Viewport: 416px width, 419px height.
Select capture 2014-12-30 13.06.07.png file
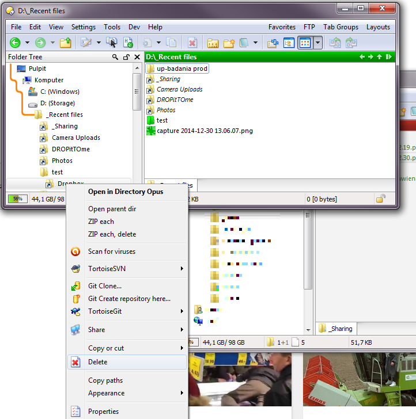pyautogui.click(x=205, y=131)
